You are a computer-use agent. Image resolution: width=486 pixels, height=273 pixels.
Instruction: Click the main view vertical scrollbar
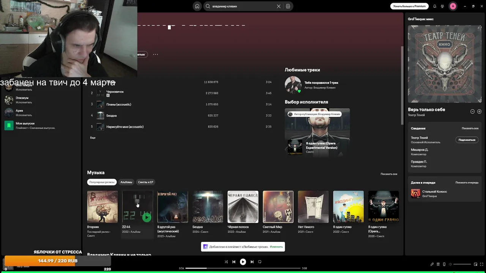(402, 85)
